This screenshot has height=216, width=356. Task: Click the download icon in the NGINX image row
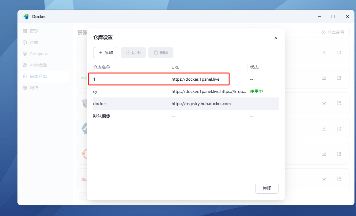[x=324, y=78]
